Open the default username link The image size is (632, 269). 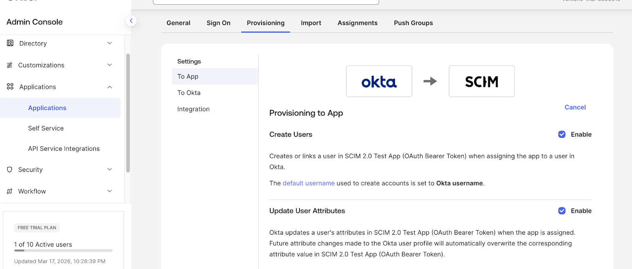click(x=308, y=183)
